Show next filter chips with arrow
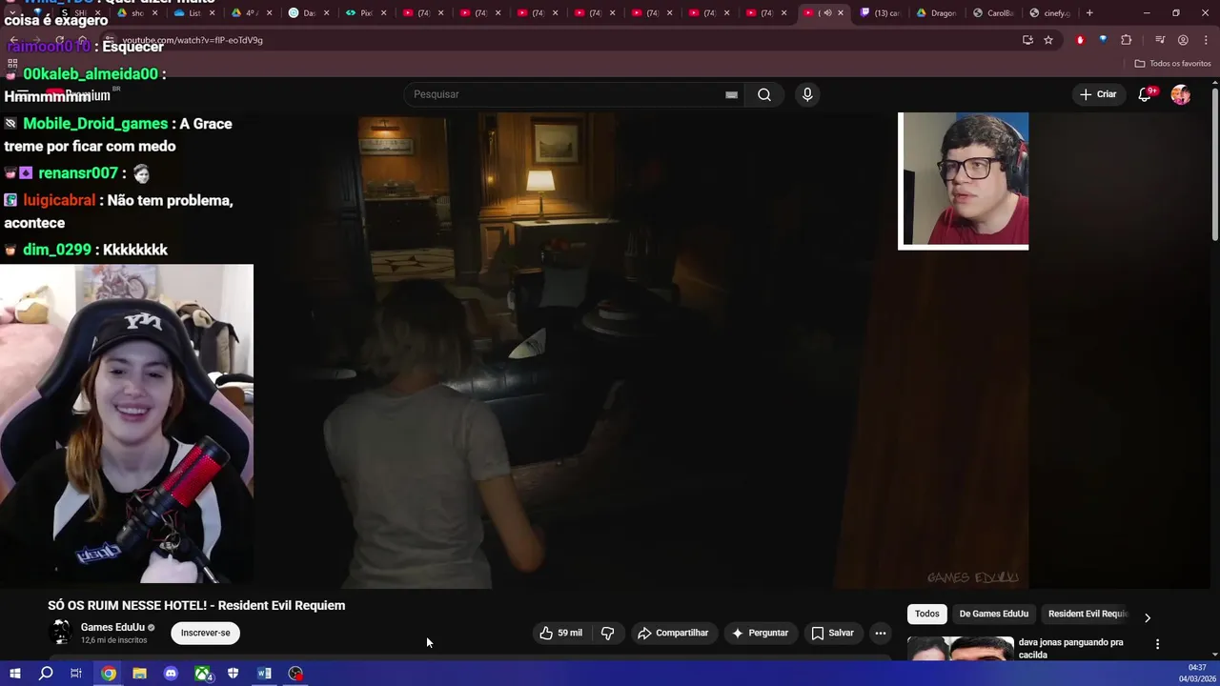The height and width of the screenshot is (686, 1220). [1147, 617]
